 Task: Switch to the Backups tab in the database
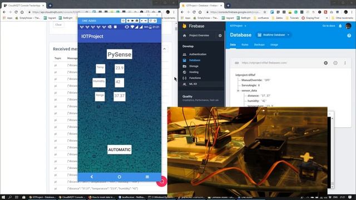(259, 44)
